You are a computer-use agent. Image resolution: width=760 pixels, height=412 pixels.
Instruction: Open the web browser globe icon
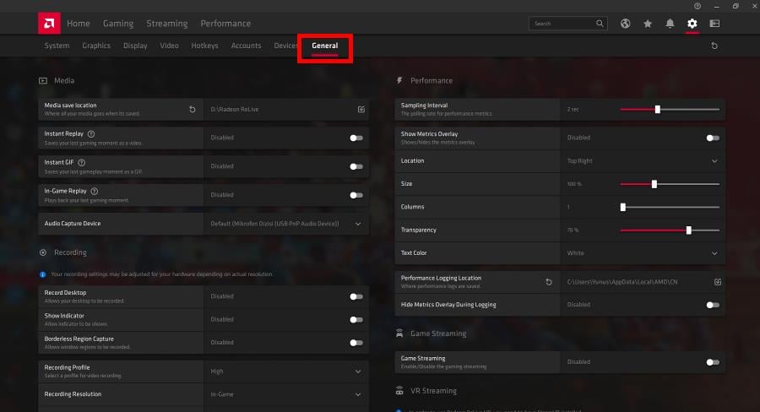click(626, 24)
